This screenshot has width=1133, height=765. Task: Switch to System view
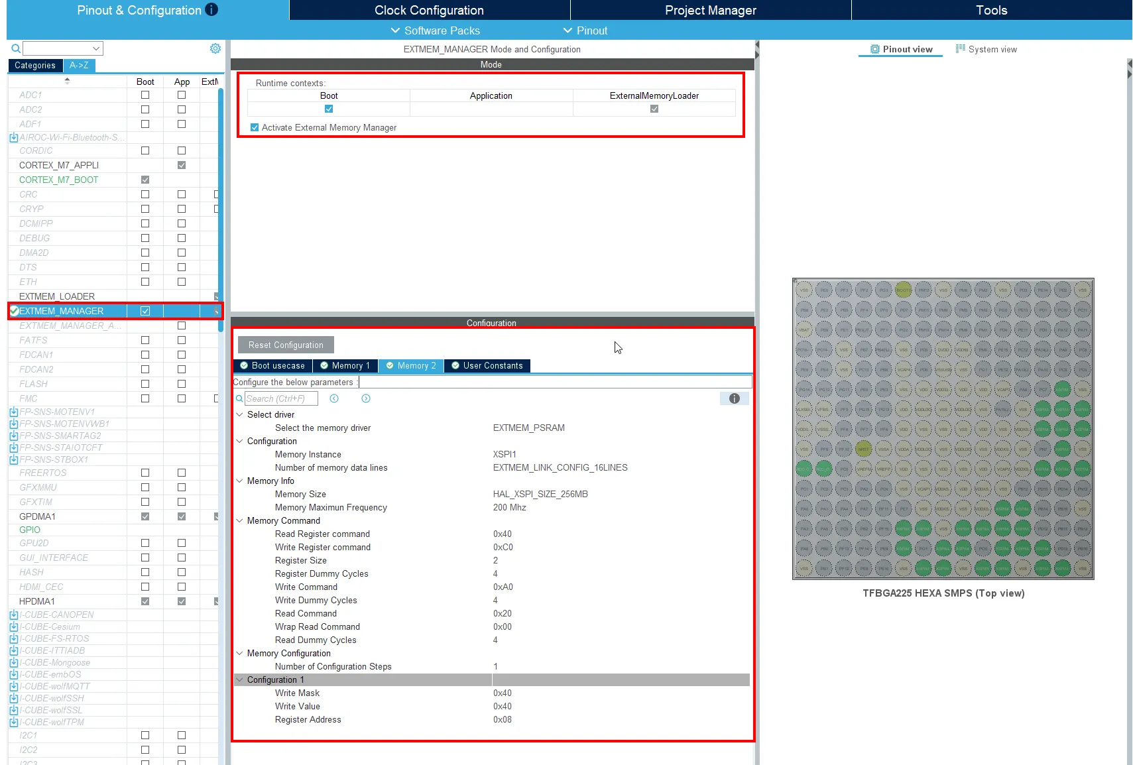pyautogui.click(x=986, y=49)
